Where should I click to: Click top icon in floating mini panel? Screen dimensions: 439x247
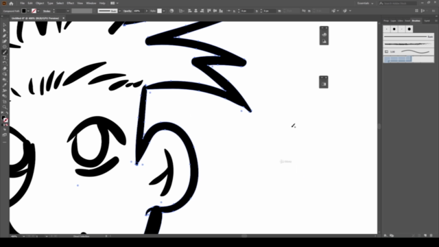(324, 35)
